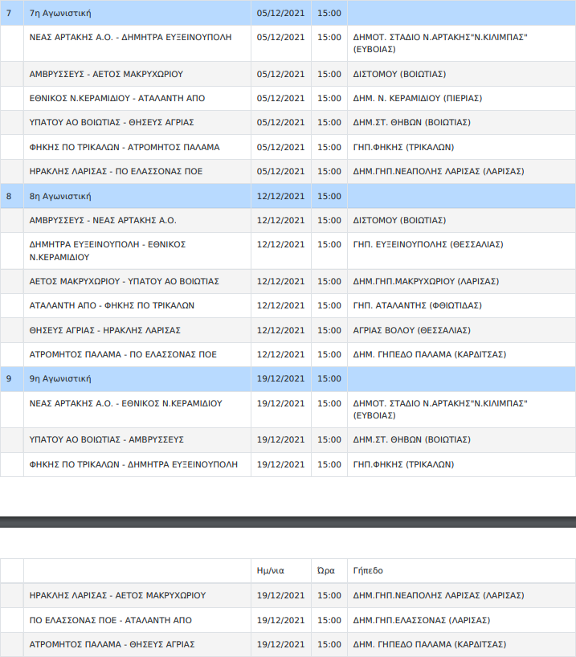Click date 05/12/2021 in 7η Αγωνιστική header

(280, 13)
